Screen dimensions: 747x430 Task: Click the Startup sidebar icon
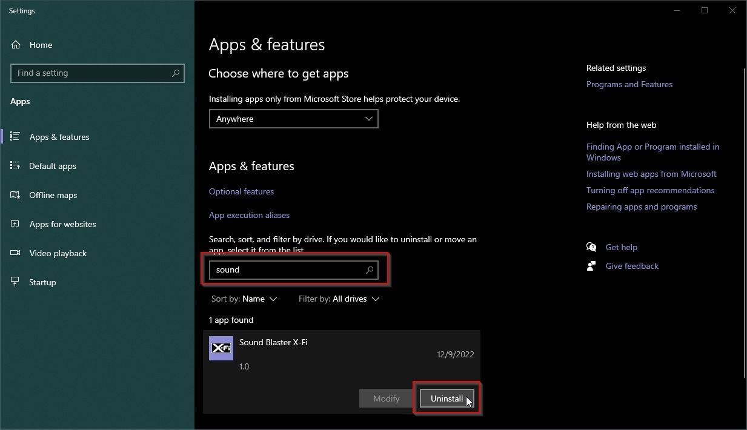click(x=16, y=282)
